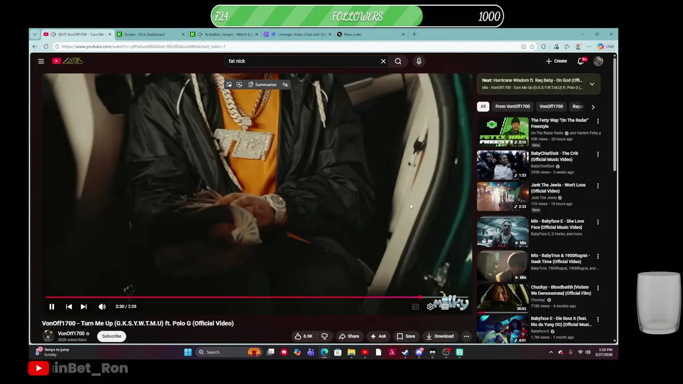This screenshot has width=683, height=384.
Task: Open options for Won't Lose video
Action: coord(598,186)
